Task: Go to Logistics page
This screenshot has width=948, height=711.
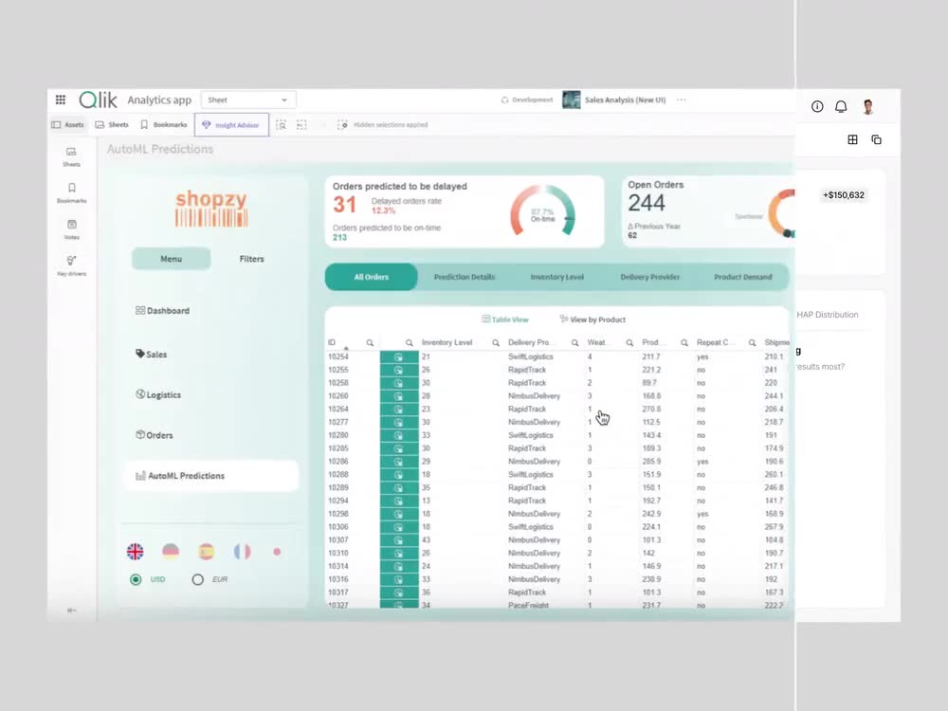Action: point(157,394)
